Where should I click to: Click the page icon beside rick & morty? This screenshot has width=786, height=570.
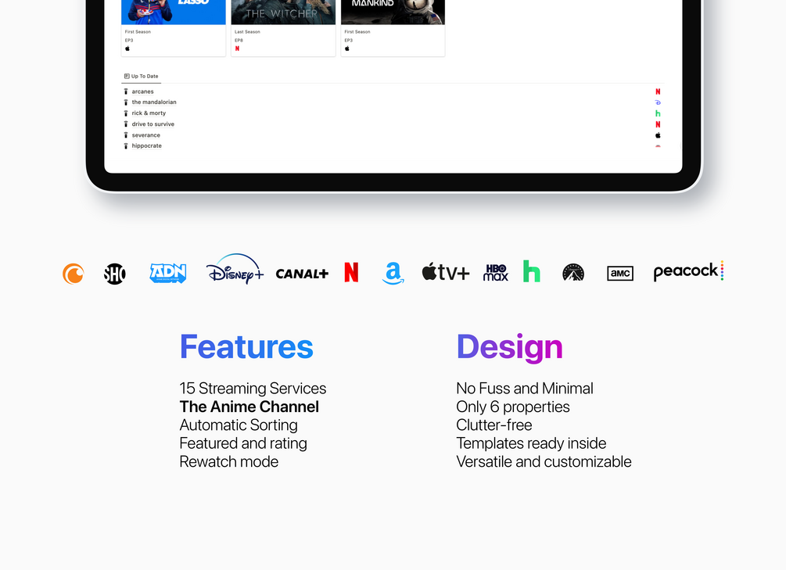pyautogui.click(x=126, y=113)
